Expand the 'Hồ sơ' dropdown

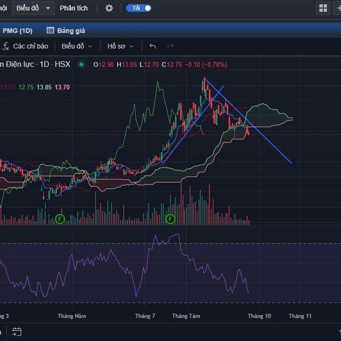[120, 46]
